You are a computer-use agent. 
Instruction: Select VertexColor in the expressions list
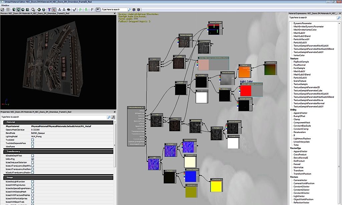299,55
